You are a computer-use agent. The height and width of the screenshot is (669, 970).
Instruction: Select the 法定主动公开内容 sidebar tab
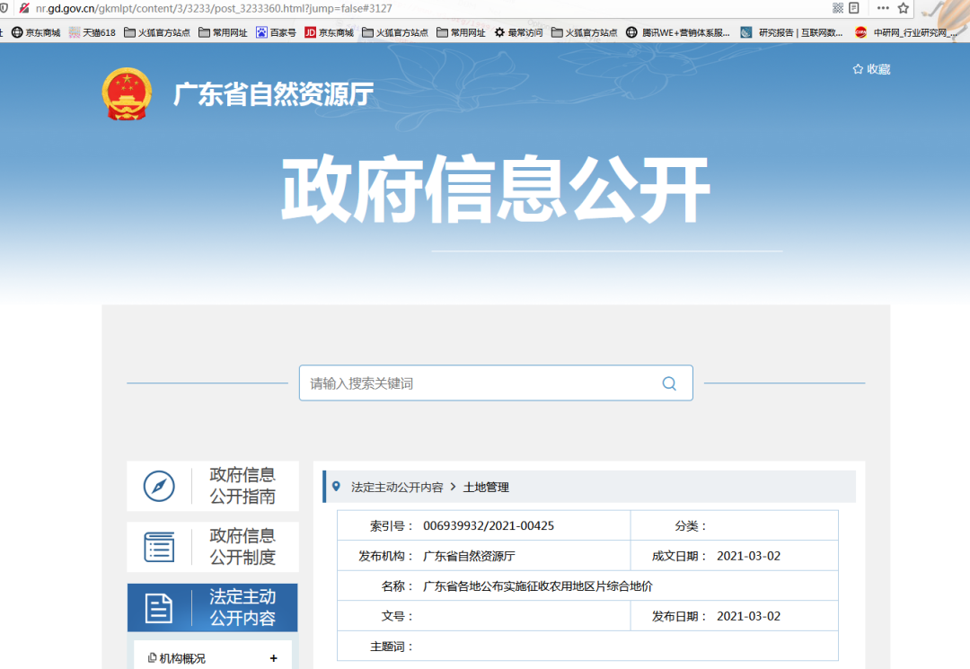click(242, 608)
